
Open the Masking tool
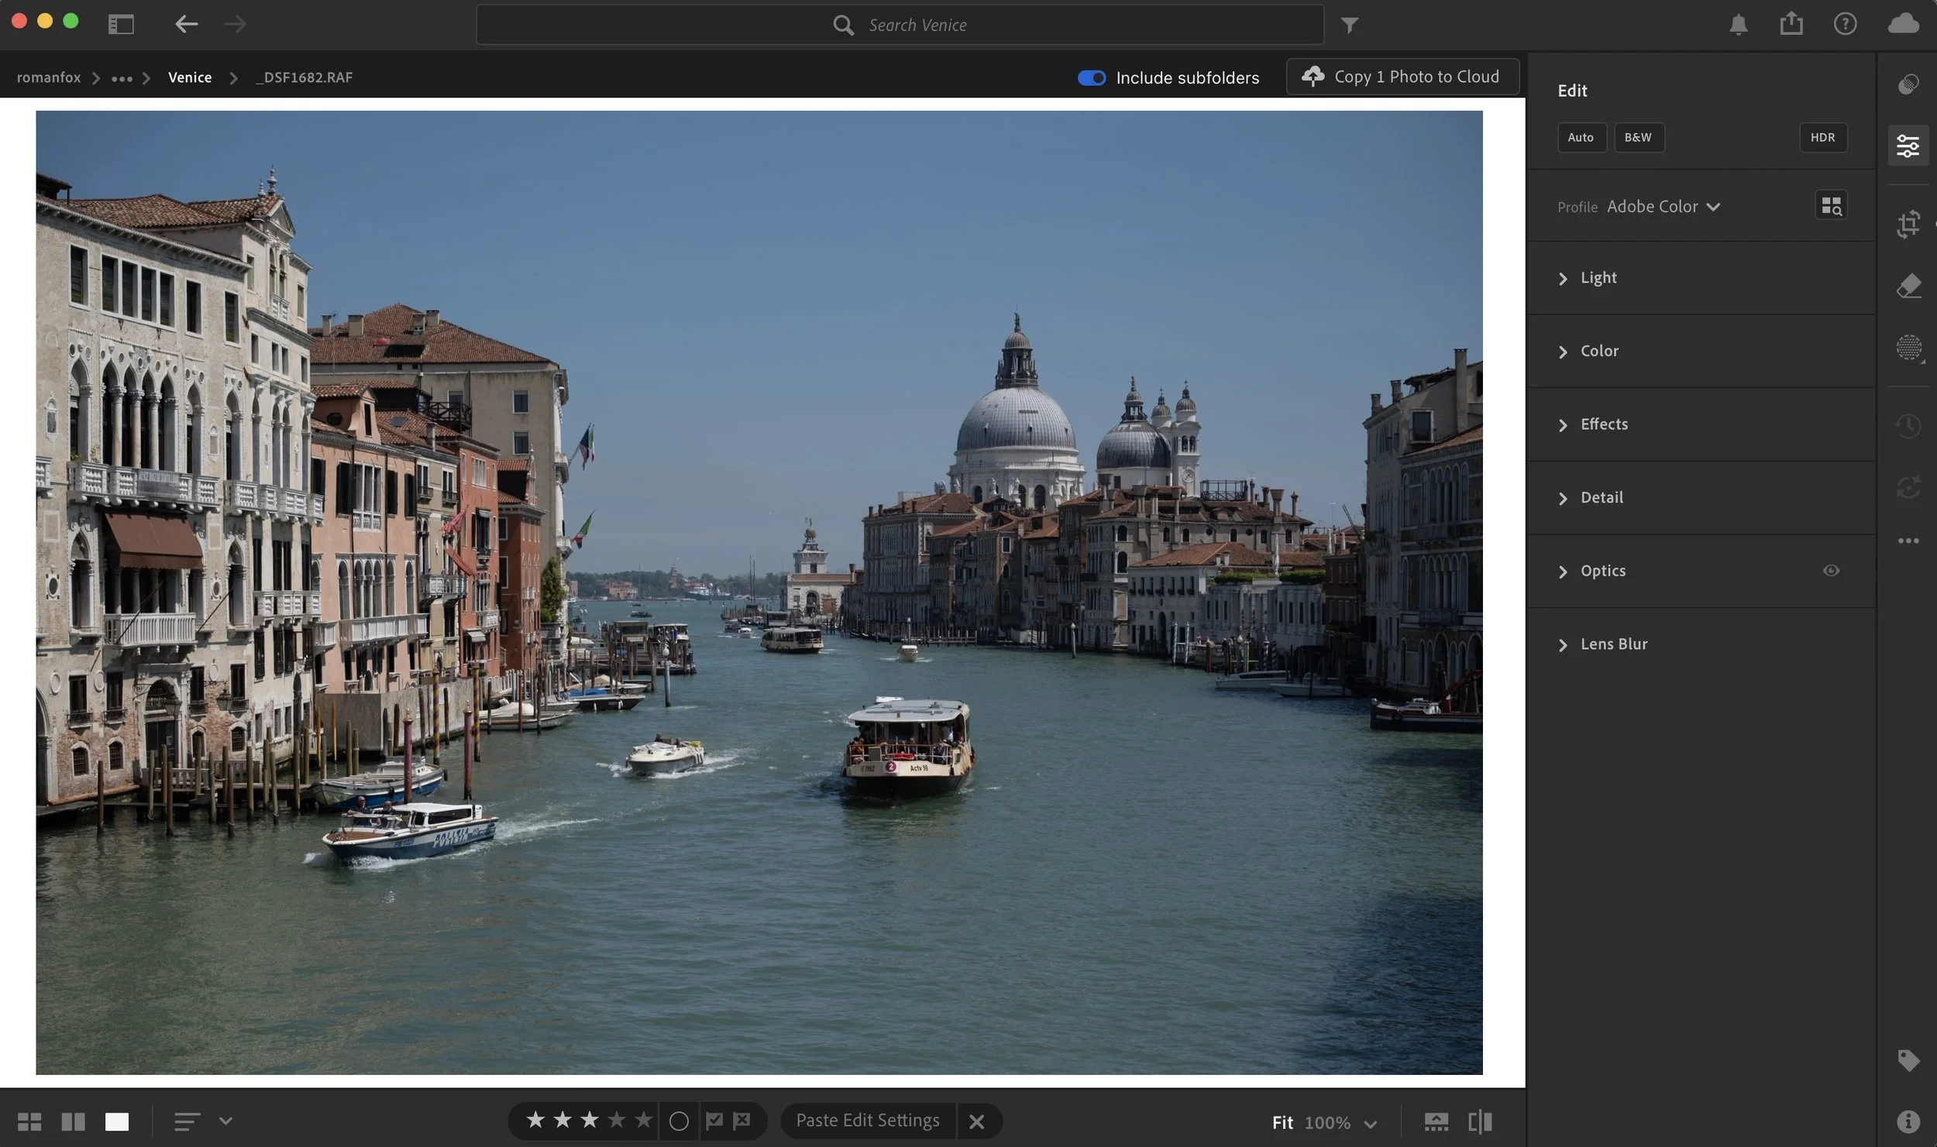[1908, 347]
